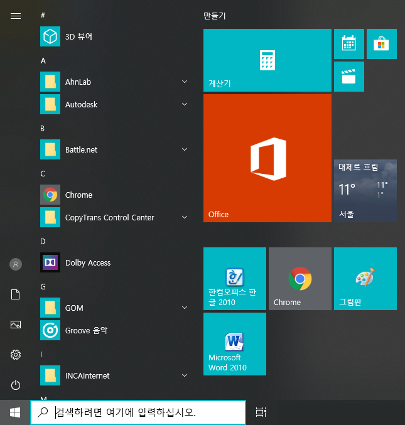Image resolution: width=405 pixels, height=425 pixels.
Task: Click the Power icon
Action: tap(16, 385)
